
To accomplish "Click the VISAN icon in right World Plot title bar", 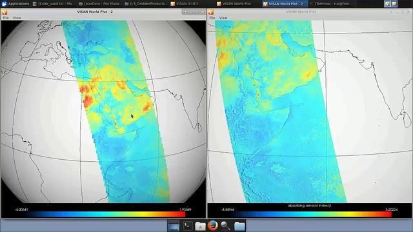I will coord(211,12).
